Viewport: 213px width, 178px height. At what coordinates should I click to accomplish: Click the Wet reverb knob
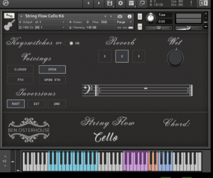(x=175, y=58)
